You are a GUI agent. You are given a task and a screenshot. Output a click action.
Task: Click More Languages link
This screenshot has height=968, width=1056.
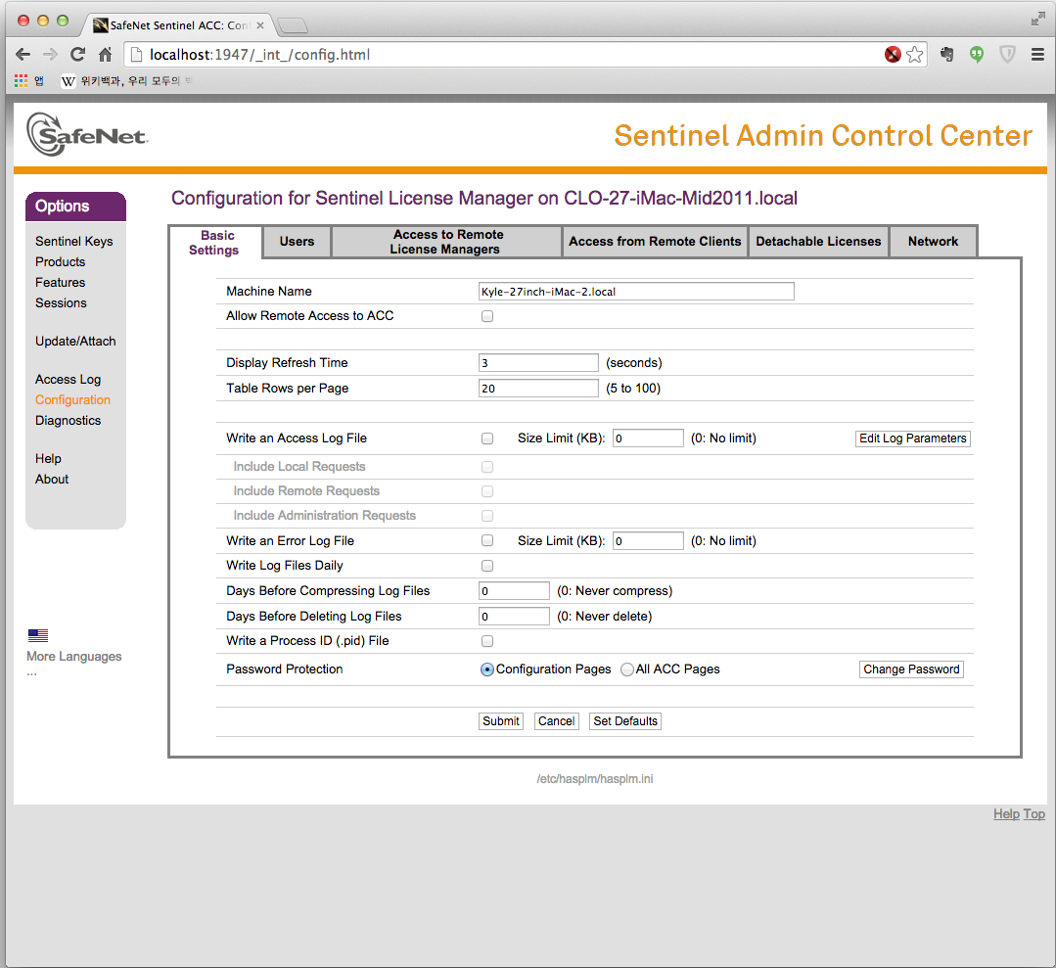click(x=74, y=657)
